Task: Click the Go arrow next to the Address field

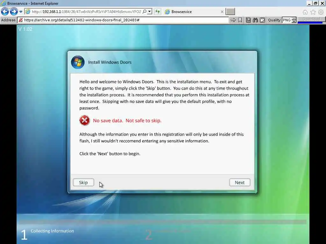Action: point(233,20)
